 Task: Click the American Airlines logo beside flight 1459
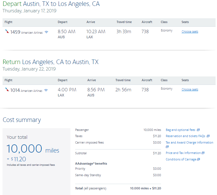(x=7, y=32)
